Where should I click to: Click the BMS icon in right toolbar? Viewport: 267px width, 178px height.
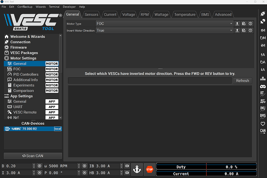pos(263,116)
